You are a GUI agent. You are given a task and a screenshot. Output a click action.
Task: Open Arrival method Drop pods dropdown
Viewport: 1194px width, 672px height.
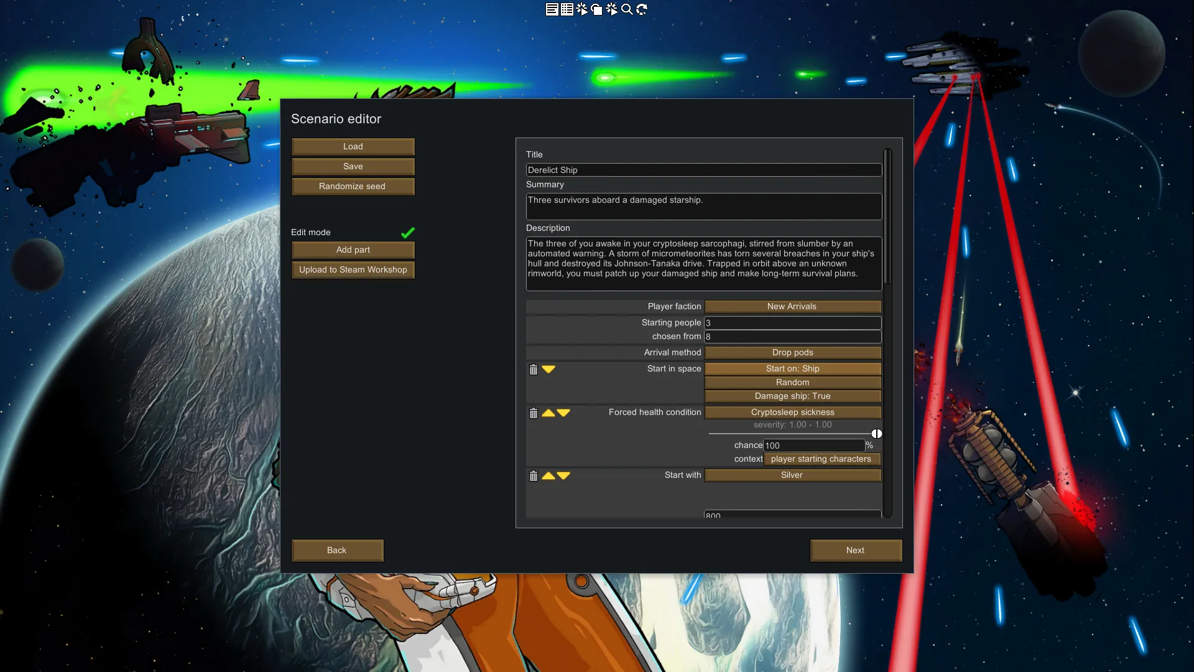coord(792,353)
